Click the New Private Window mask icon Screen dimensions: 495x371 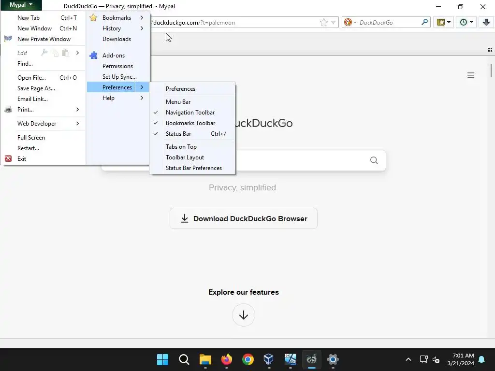pos(8,39)
